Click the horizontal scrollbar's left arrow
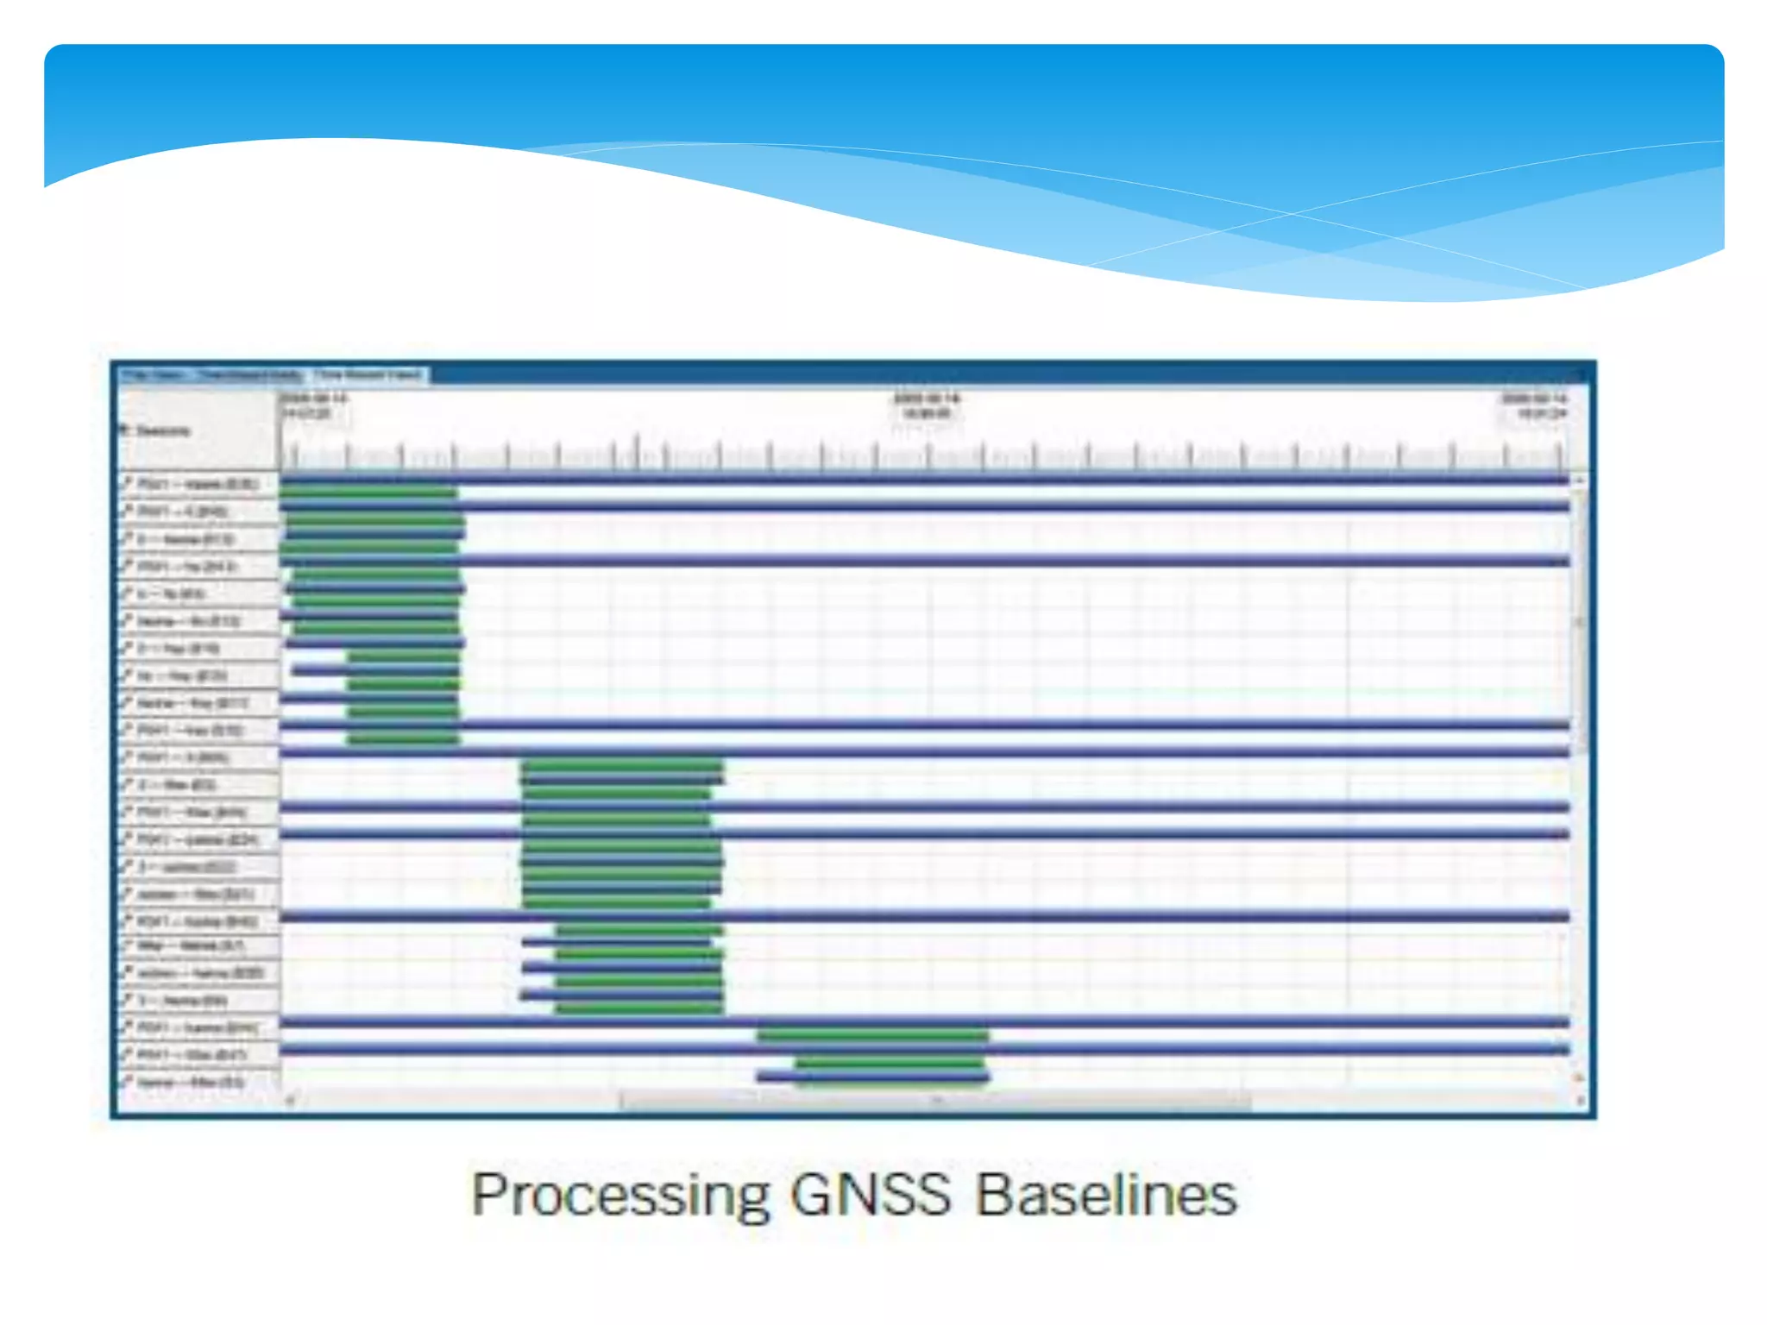The image size is (1767, 1325). [x=290, y=1100]
